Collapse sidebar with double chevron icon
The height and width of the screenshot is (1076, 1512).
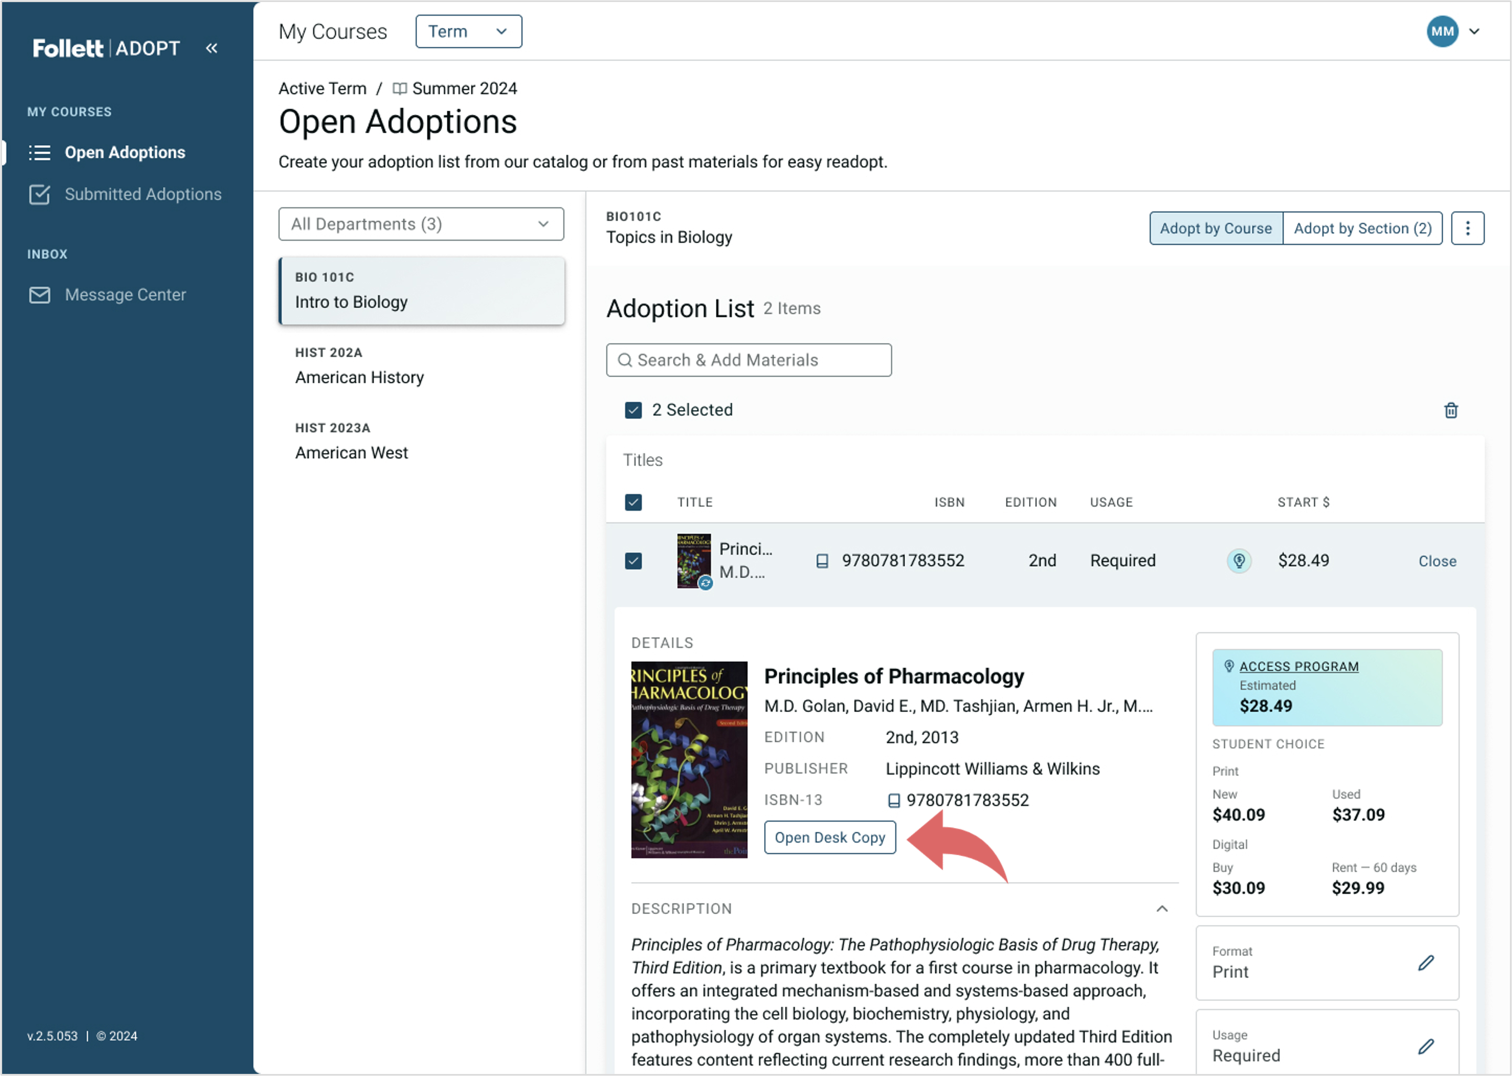click(211, 48)
